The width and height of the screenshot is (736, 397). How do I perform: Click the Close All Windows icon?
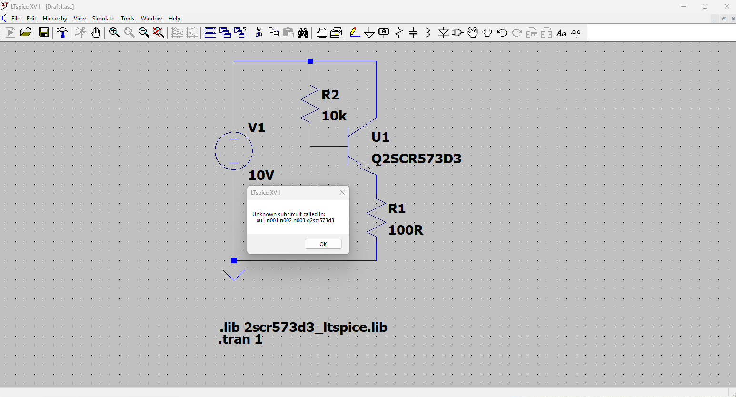tap(240, 32)
